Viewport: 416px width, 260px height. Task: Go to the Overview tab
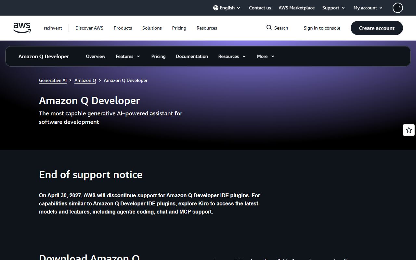point(96,56)
